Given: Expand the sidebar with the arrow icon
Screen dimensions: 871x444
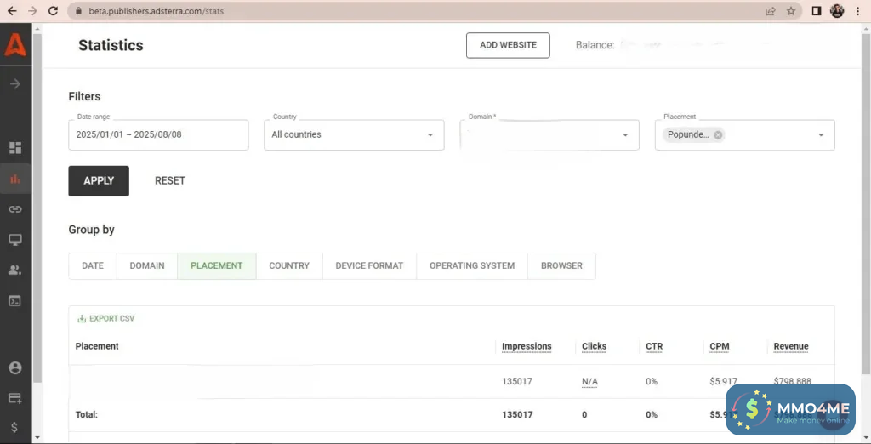Looking at the screenshot, I should (15, 84).
